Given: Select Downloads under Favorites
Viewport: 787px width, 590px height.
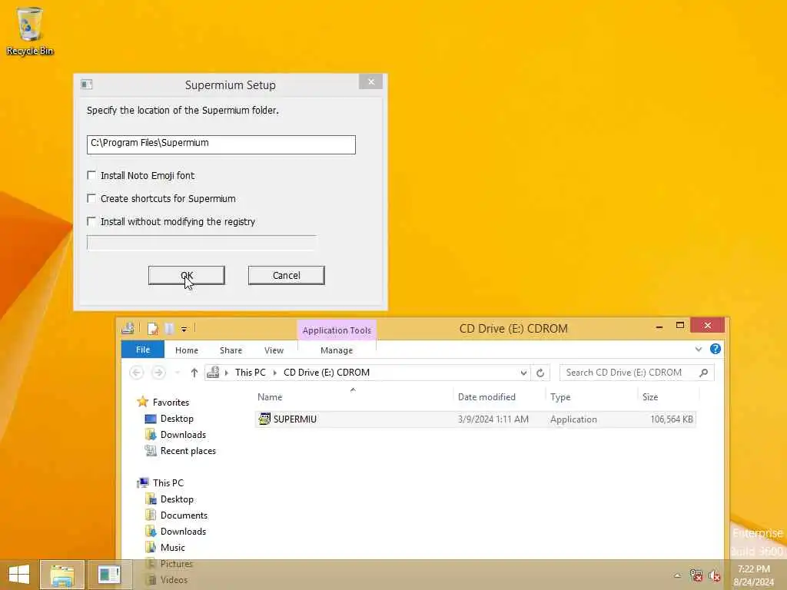Looking at the screenshot, I should point(183,435).
